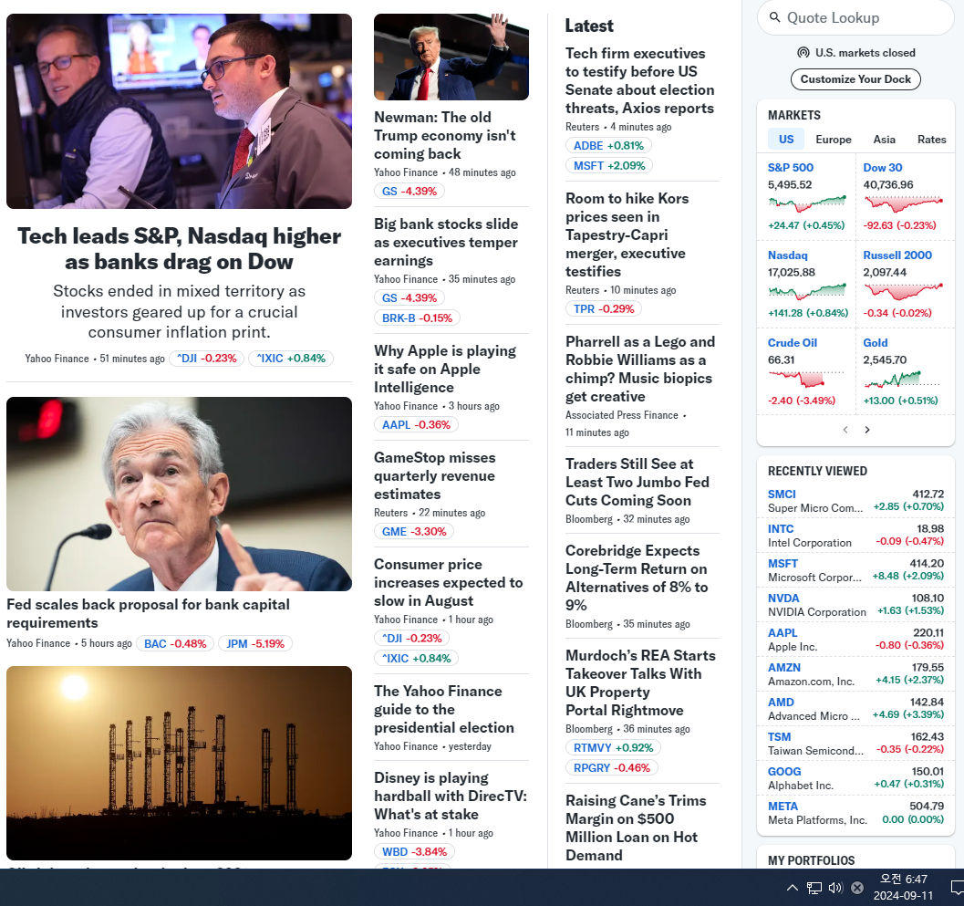Click the ^IXIC +0.84% chip under main headline
964x906 pixels.
[x=291, y=359]
